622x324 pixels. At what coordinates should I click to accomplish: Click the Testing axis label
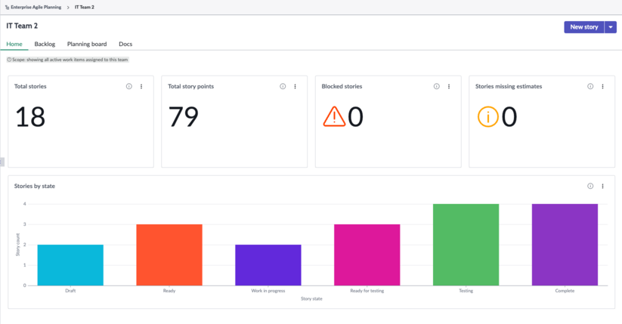pos(466,291)
